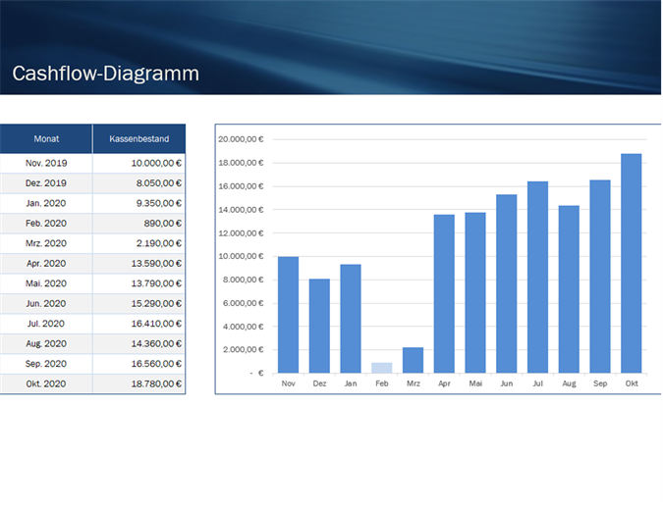
Task: Click the light-blue Feb bar
Action: point(382,368)
